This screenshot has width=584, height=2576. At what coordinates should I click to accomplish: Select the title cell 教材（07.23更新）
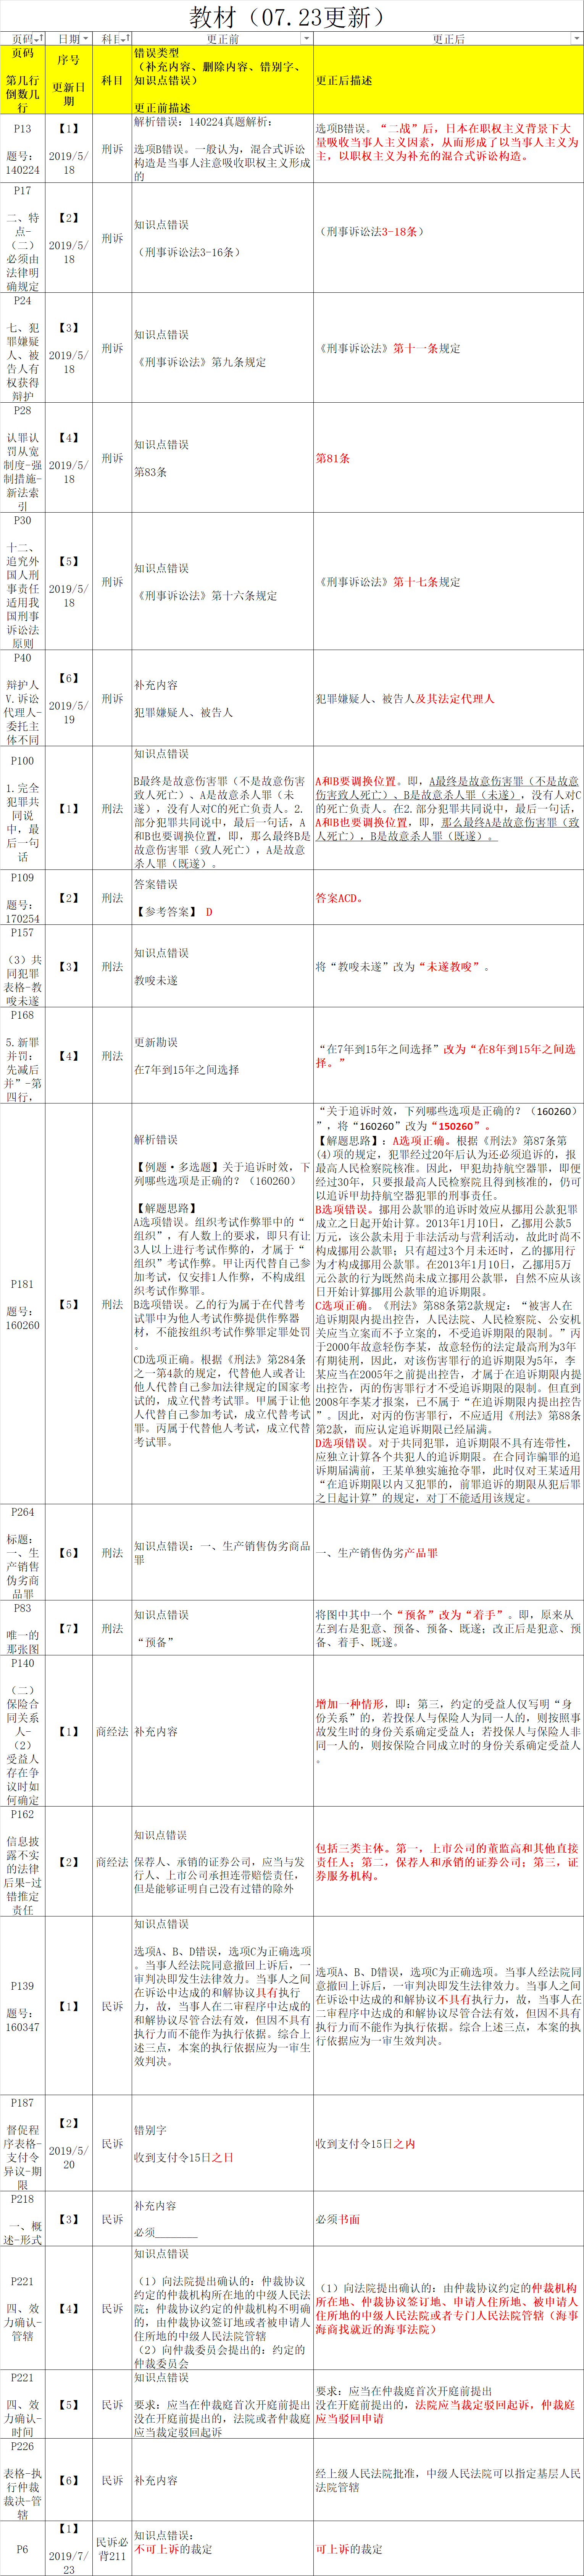point(292,16)
